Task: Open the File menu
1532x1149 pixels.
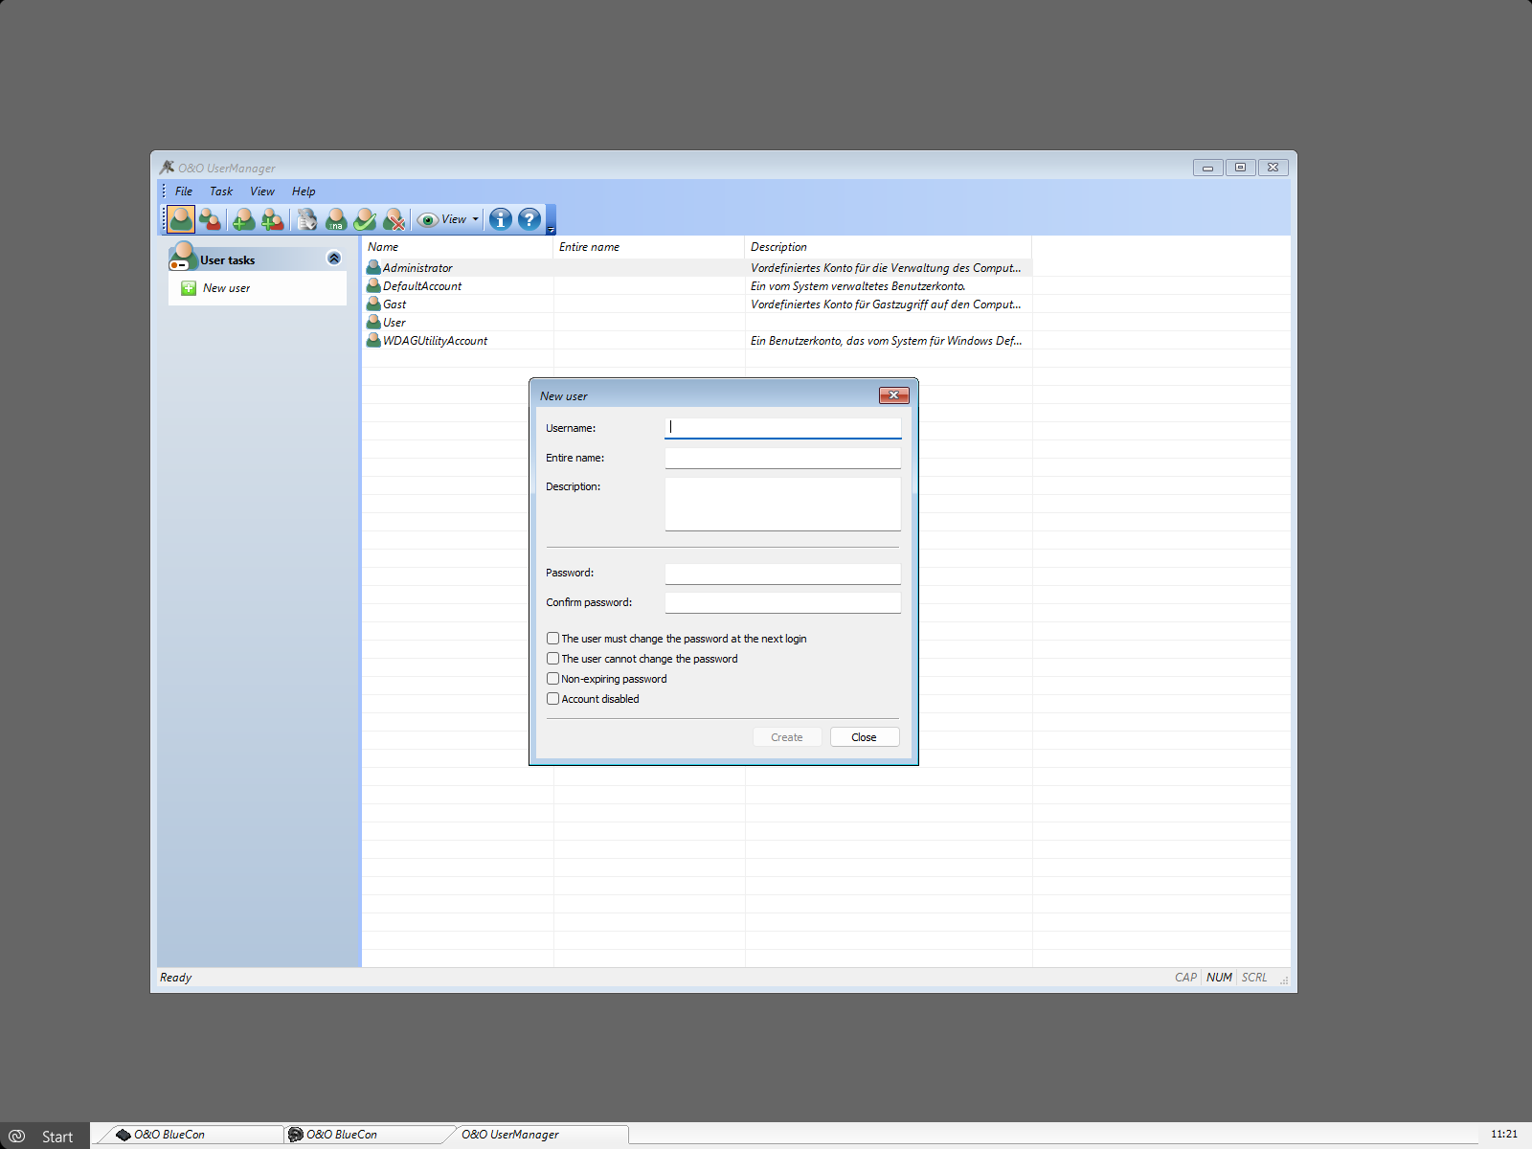Action: point(184,191)
